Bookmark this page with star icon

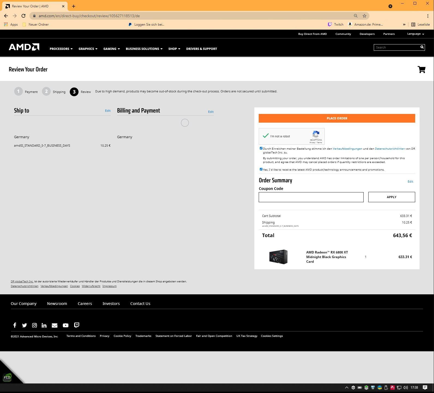click(x=364, y=16)
